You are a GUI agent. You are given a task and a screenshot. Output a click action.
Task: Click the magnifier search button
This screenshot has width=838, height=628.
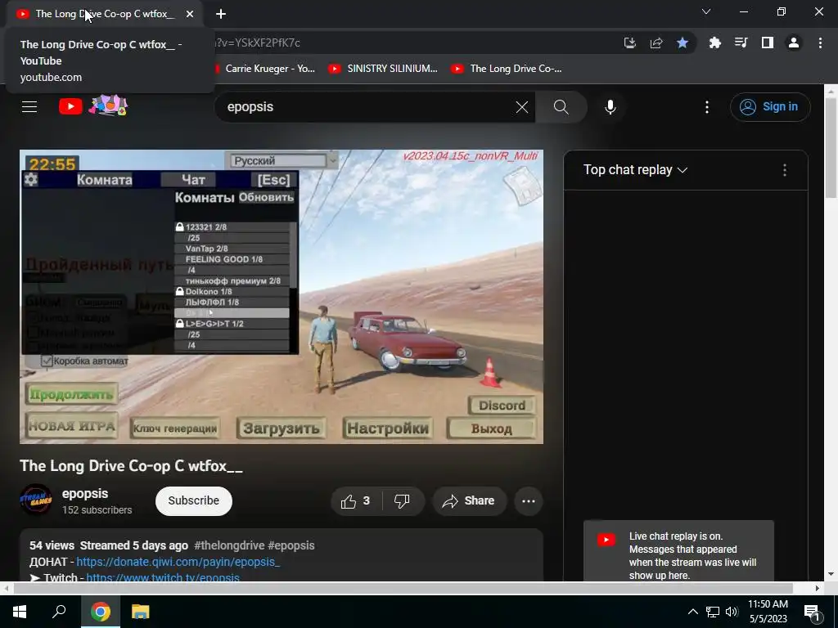click(561, 107)
